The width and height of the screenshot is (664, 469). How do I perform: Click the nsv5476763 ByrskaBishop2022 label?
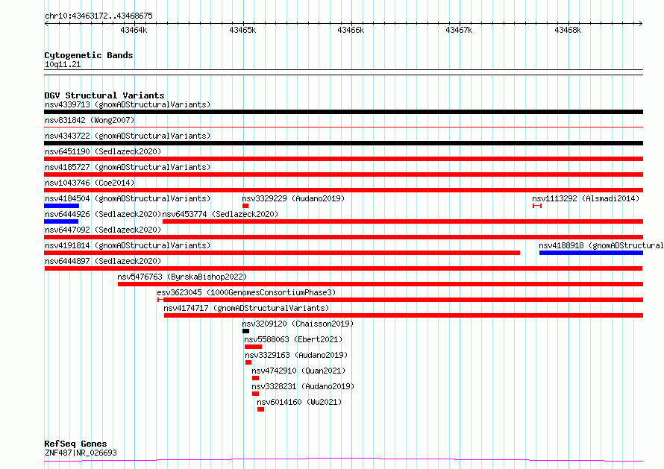tap(182, 277)
